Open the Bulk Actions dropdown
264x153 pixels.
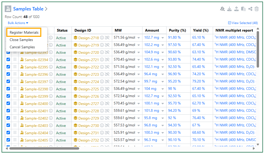pyautogui.click(x=18, y=23)
